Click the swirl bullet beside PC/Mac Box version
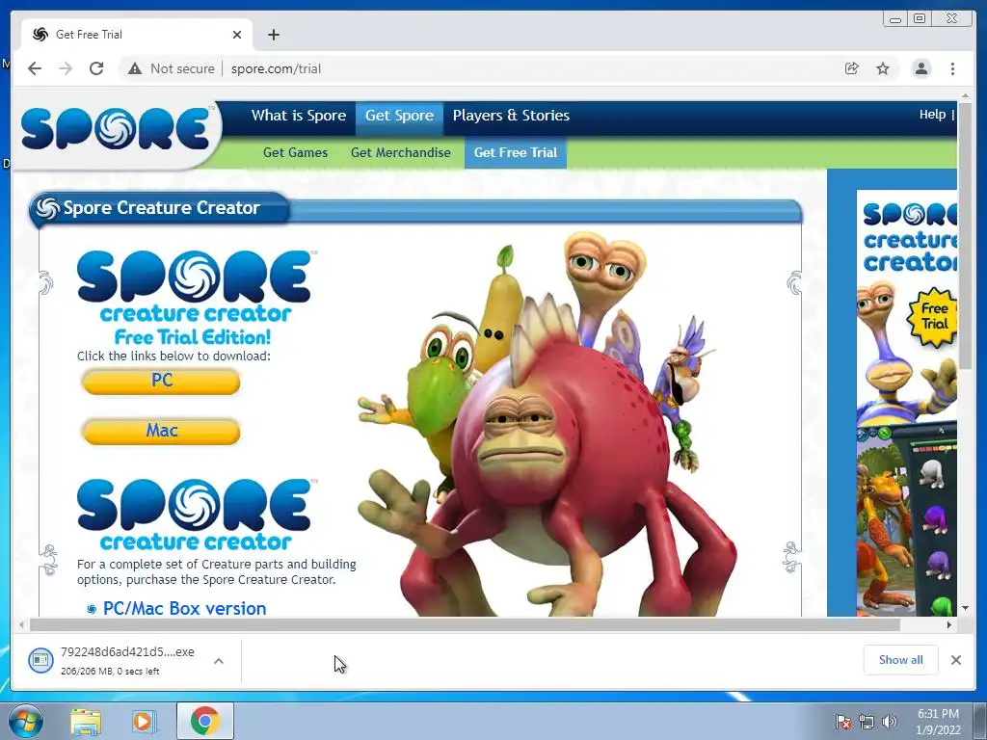 [92, 609]
